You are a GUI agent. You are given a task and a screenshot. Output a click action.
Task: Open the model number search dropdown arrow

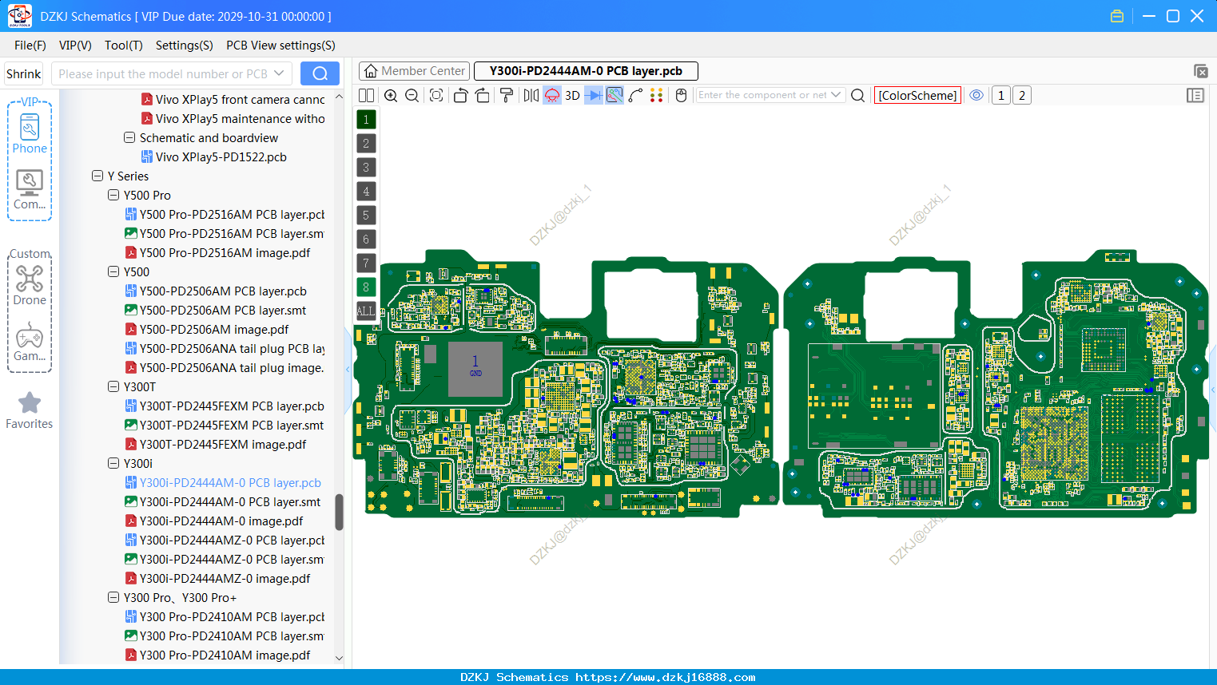279,73
